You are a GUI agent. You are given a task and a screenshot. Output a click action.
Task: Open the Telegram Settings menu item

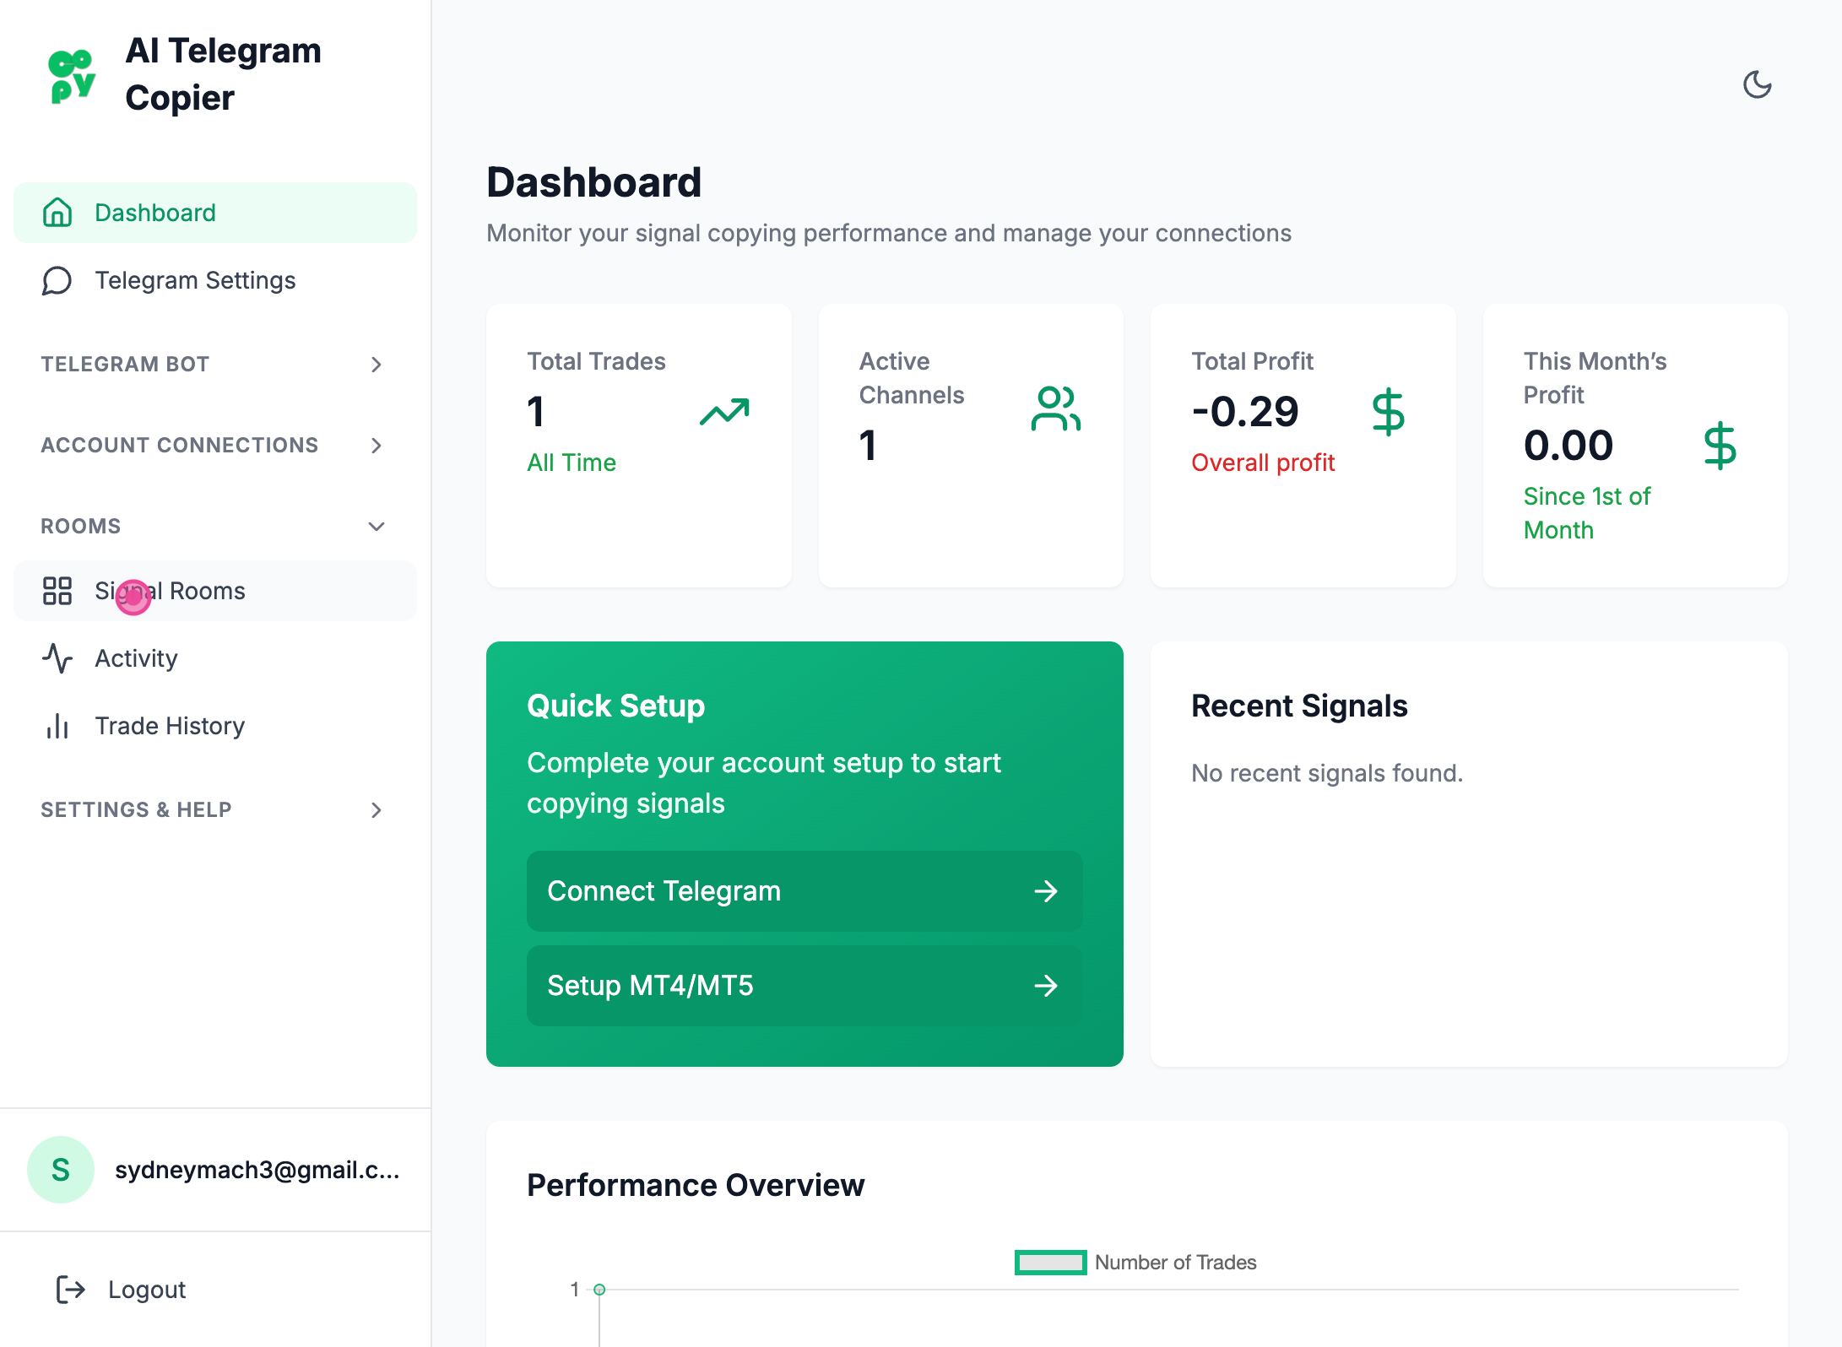coord(195,280)
